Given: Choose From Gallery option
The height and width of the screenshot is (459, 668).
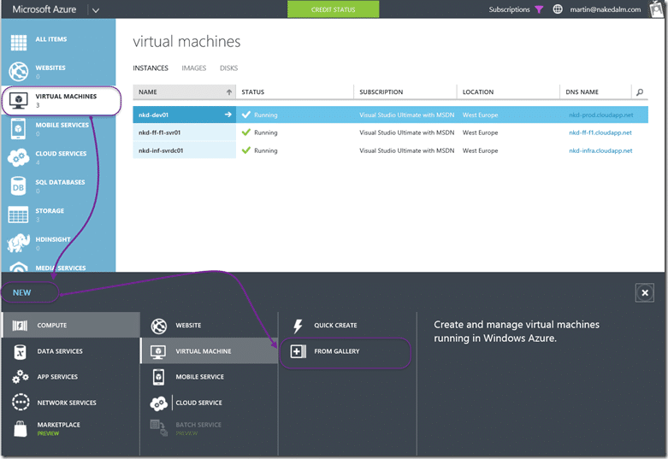Looking at the screenshot, I should pyautogui.click(x=346, y=352).
